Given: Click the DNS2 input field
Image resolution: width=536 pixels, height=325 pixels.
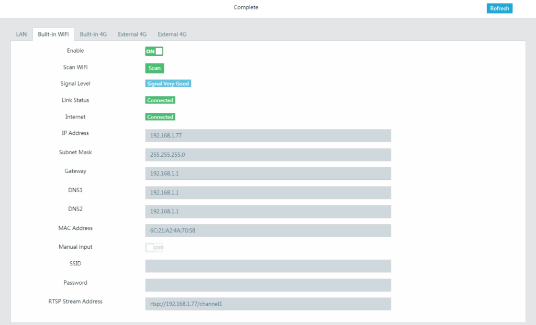Looking at the screenshot, I should coord(268,212).
